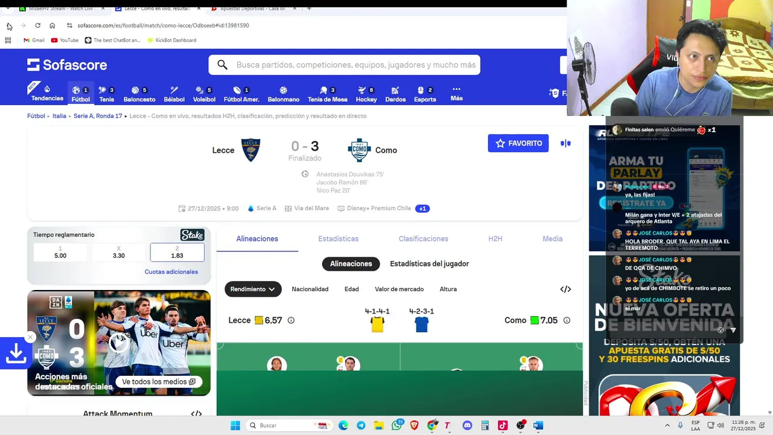
Task: Select the Valor de mercado filter
Action: pos(399,289)
